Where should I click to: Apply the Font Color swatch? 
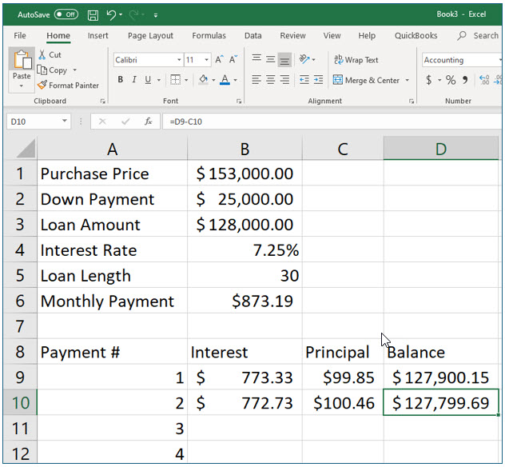coord(225,80)
